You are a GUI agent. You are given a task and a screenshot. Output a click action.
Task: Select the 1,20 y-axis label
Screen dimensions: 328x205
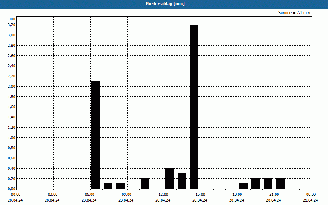tap(12, 128)
